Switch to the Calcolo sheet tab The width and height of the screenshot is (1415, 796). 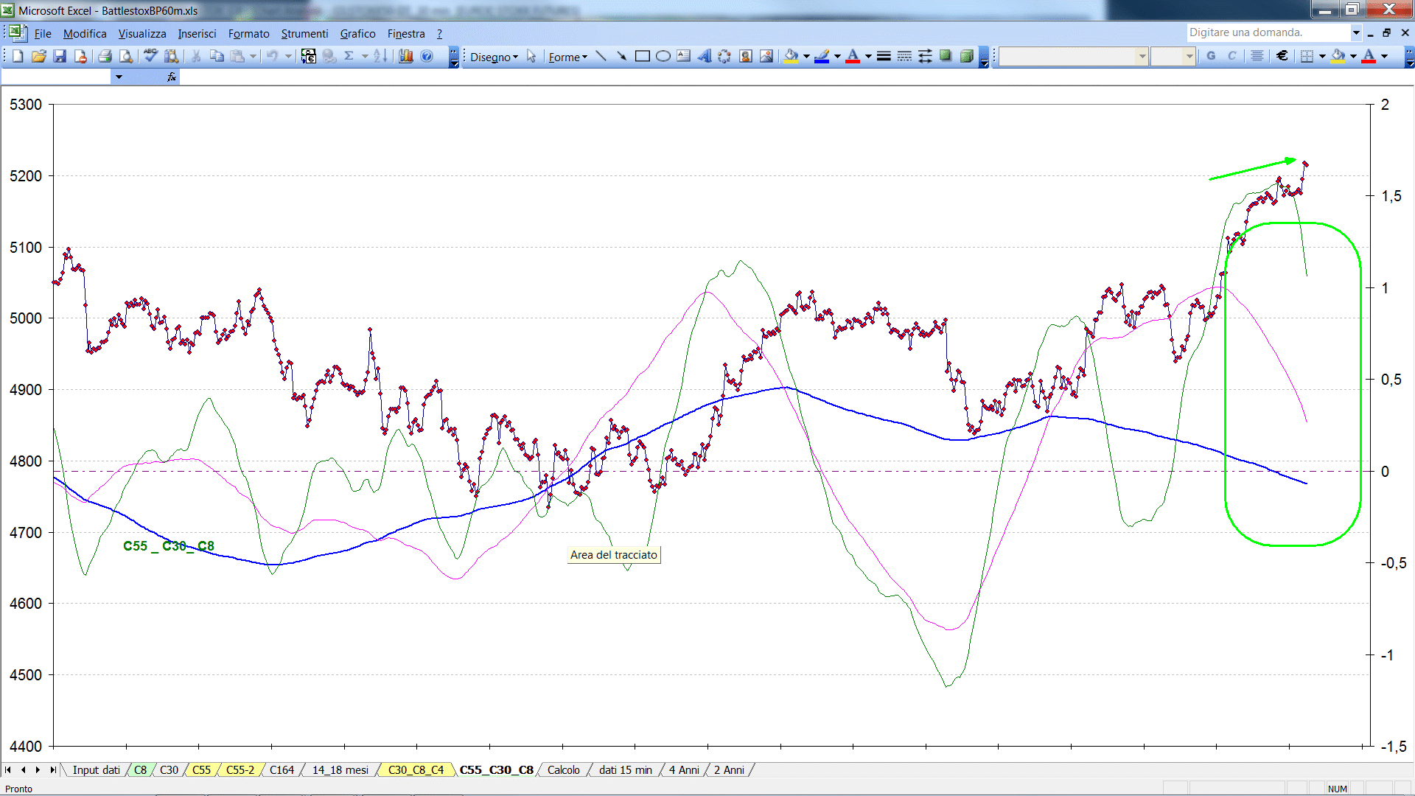(563, 769)
